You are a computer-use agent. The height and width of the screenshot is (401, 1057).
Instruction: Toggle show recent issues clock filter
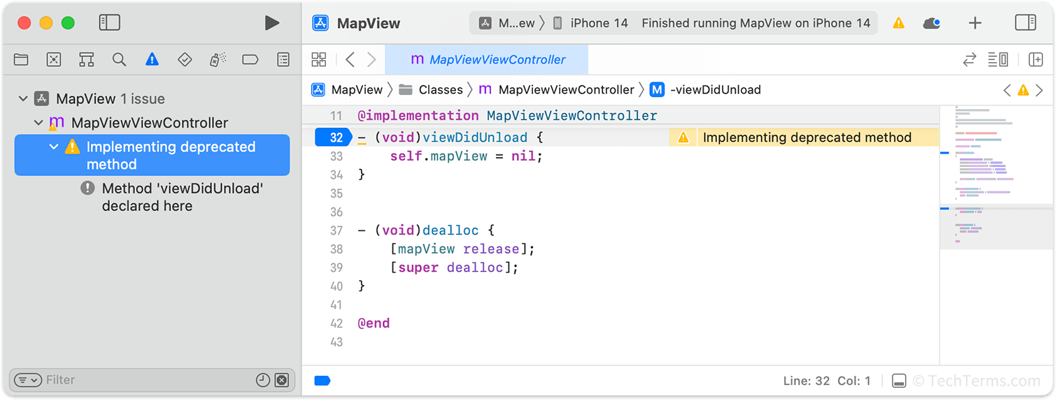click(x=263, y=380)
